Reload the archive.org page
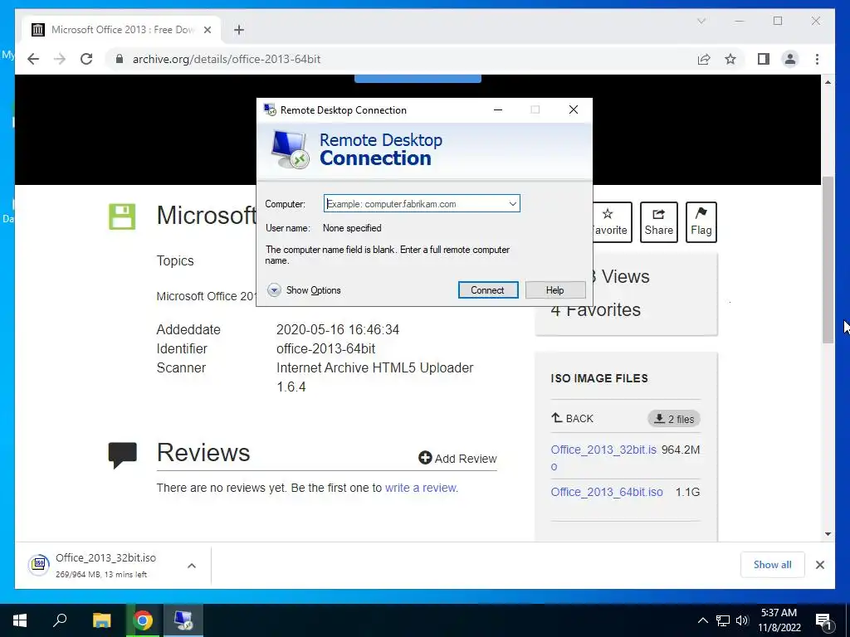 coord(86,59)
